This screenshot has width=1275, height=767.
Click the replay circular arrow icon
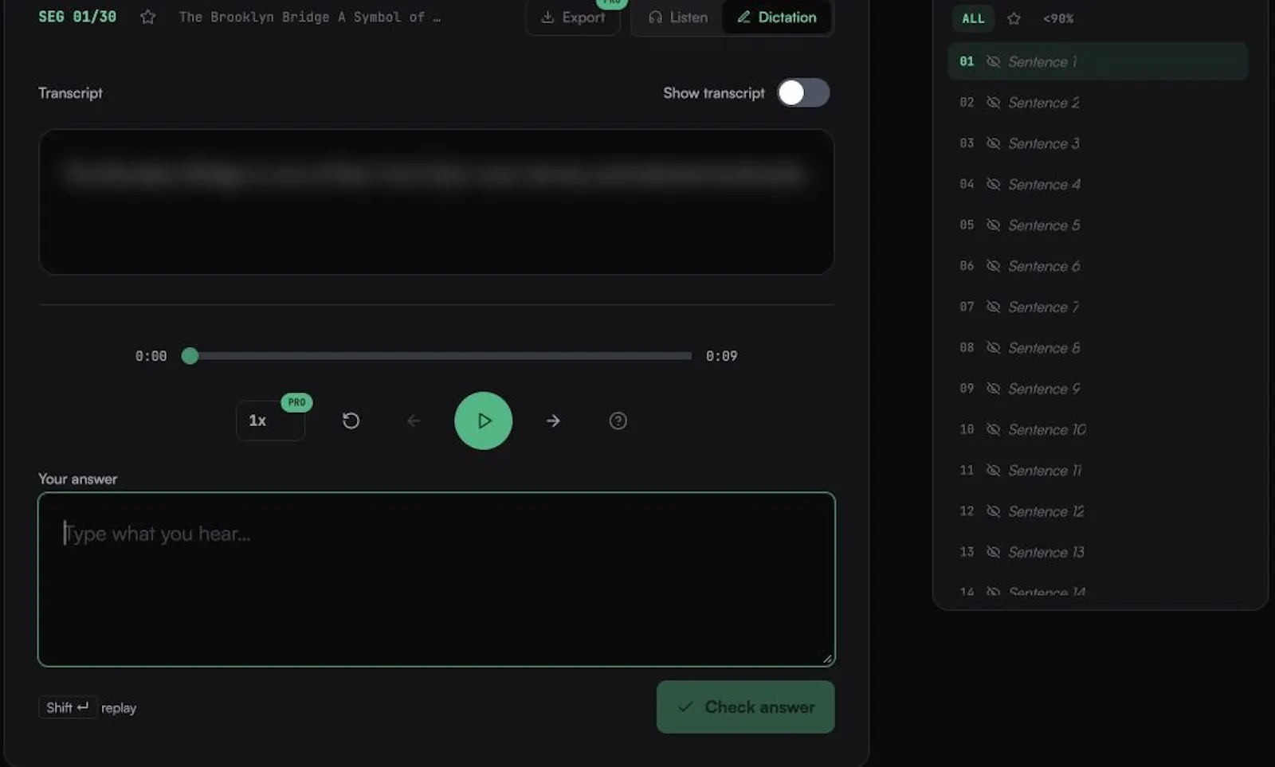(x=351, y=421)
